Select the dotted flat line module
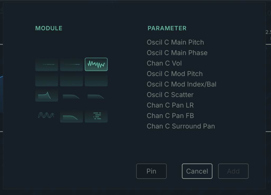271x195 pixels. pyautogui.click(x=47, y=64)
